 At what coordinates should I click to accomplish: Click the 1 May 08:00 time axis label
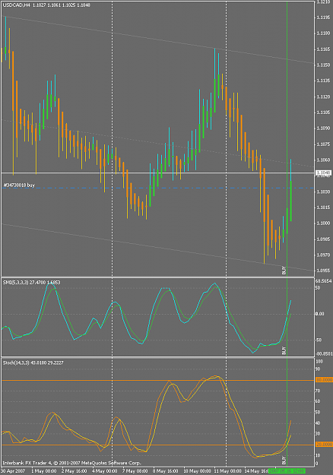[x=44, y=471]
